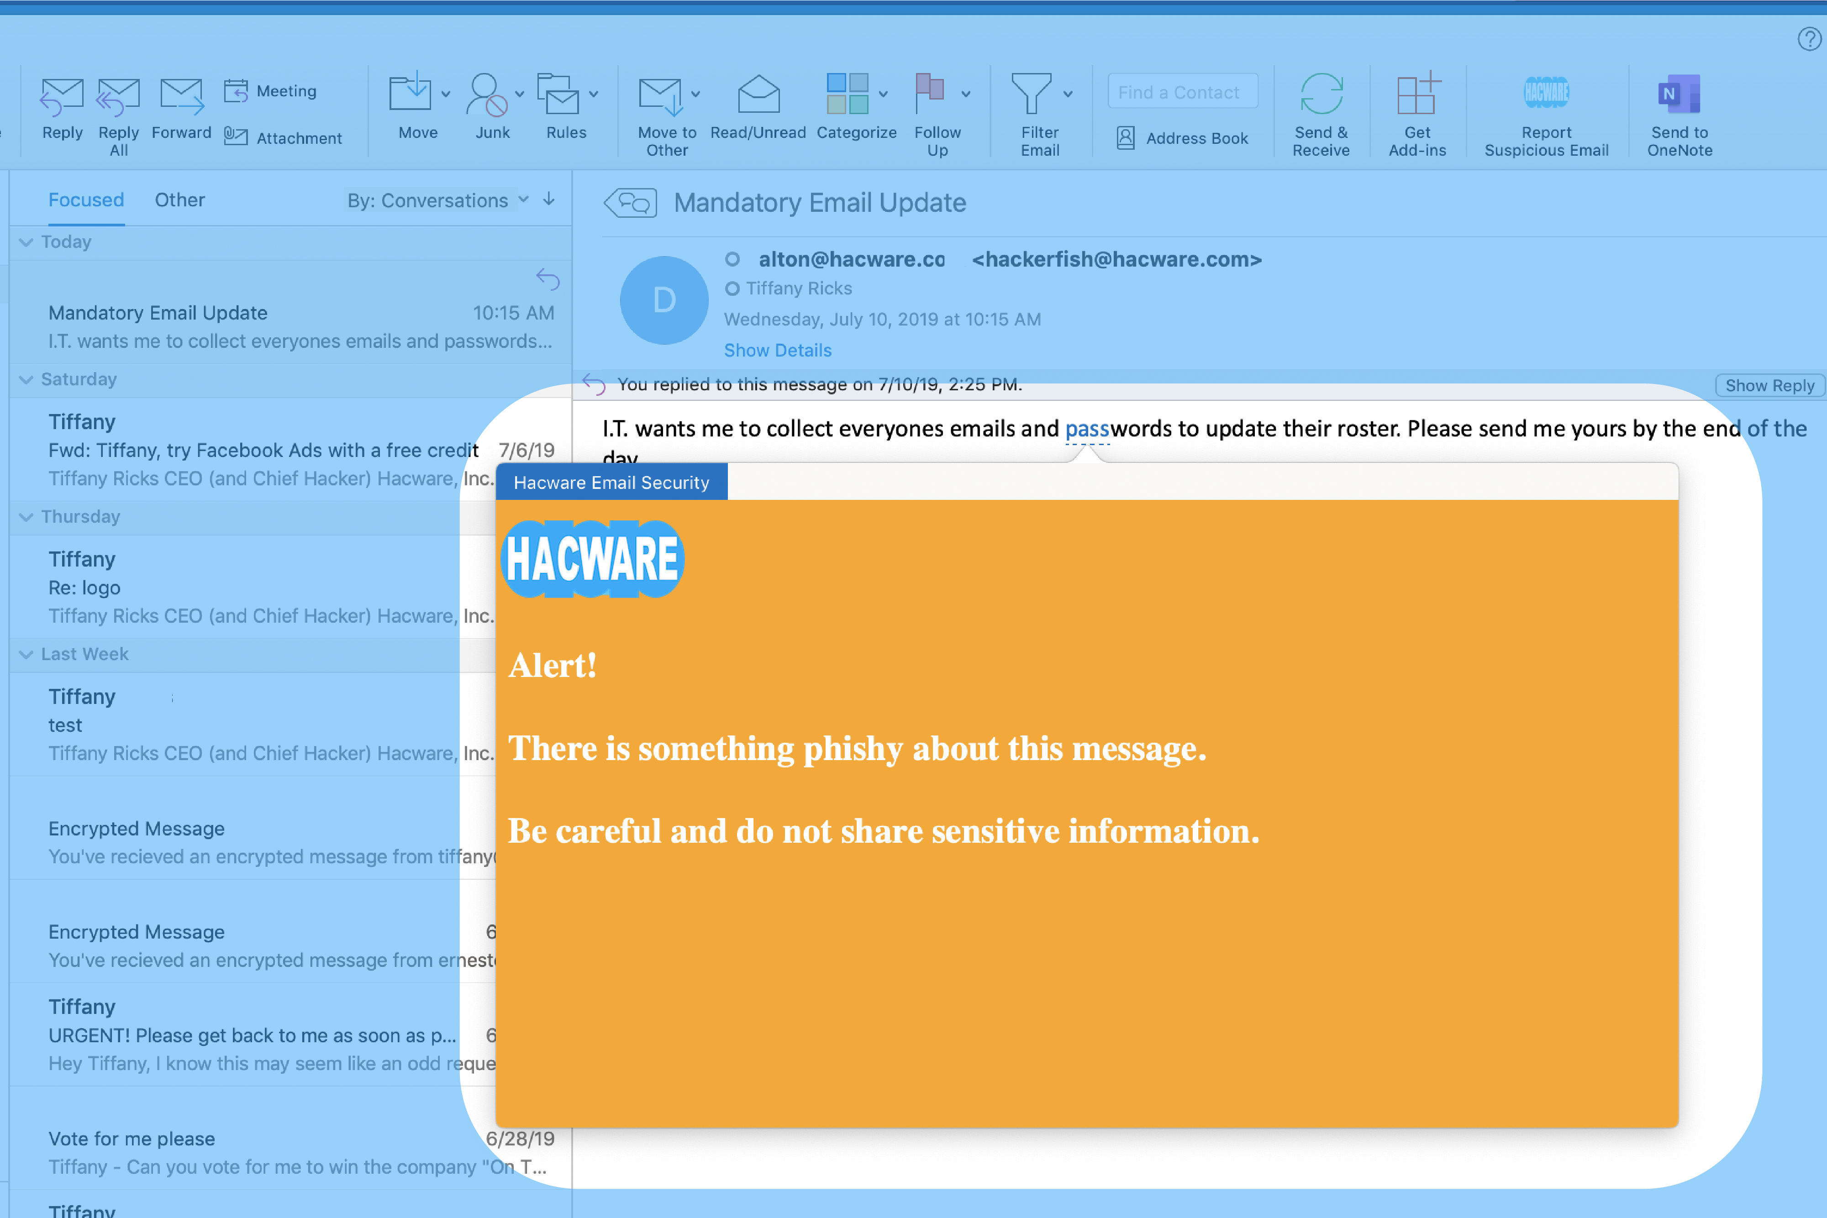Click Report Suspicious Email Hacware icon
This screenshot has width=1827, height=1218.
point(1546,93)
